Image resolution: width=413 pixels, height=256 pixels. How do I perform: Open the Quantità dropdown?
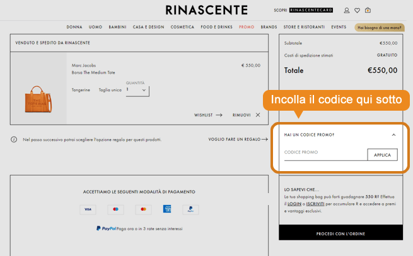click(137, 91)
